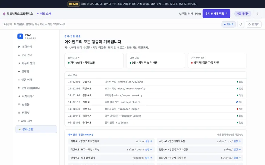Click 차단 status on 정산-A6 row

pos(240,109)
